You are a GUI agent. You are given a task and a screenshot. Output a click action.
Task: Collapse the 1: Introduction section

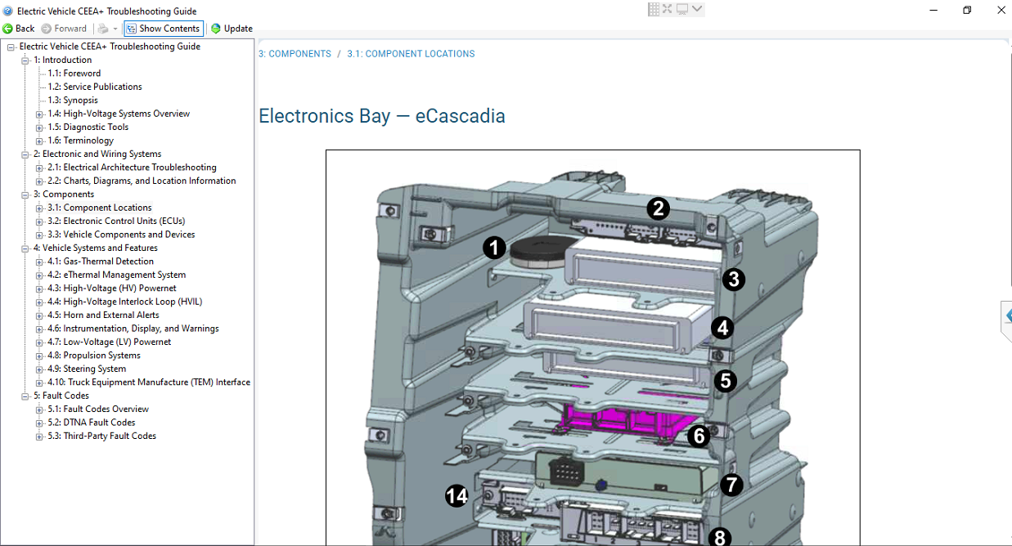(25, 59)
